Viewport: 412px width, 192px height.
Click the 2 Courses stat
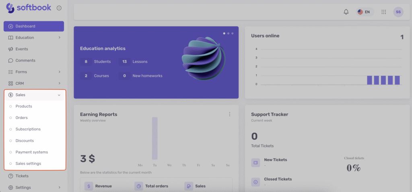[95, 76]
